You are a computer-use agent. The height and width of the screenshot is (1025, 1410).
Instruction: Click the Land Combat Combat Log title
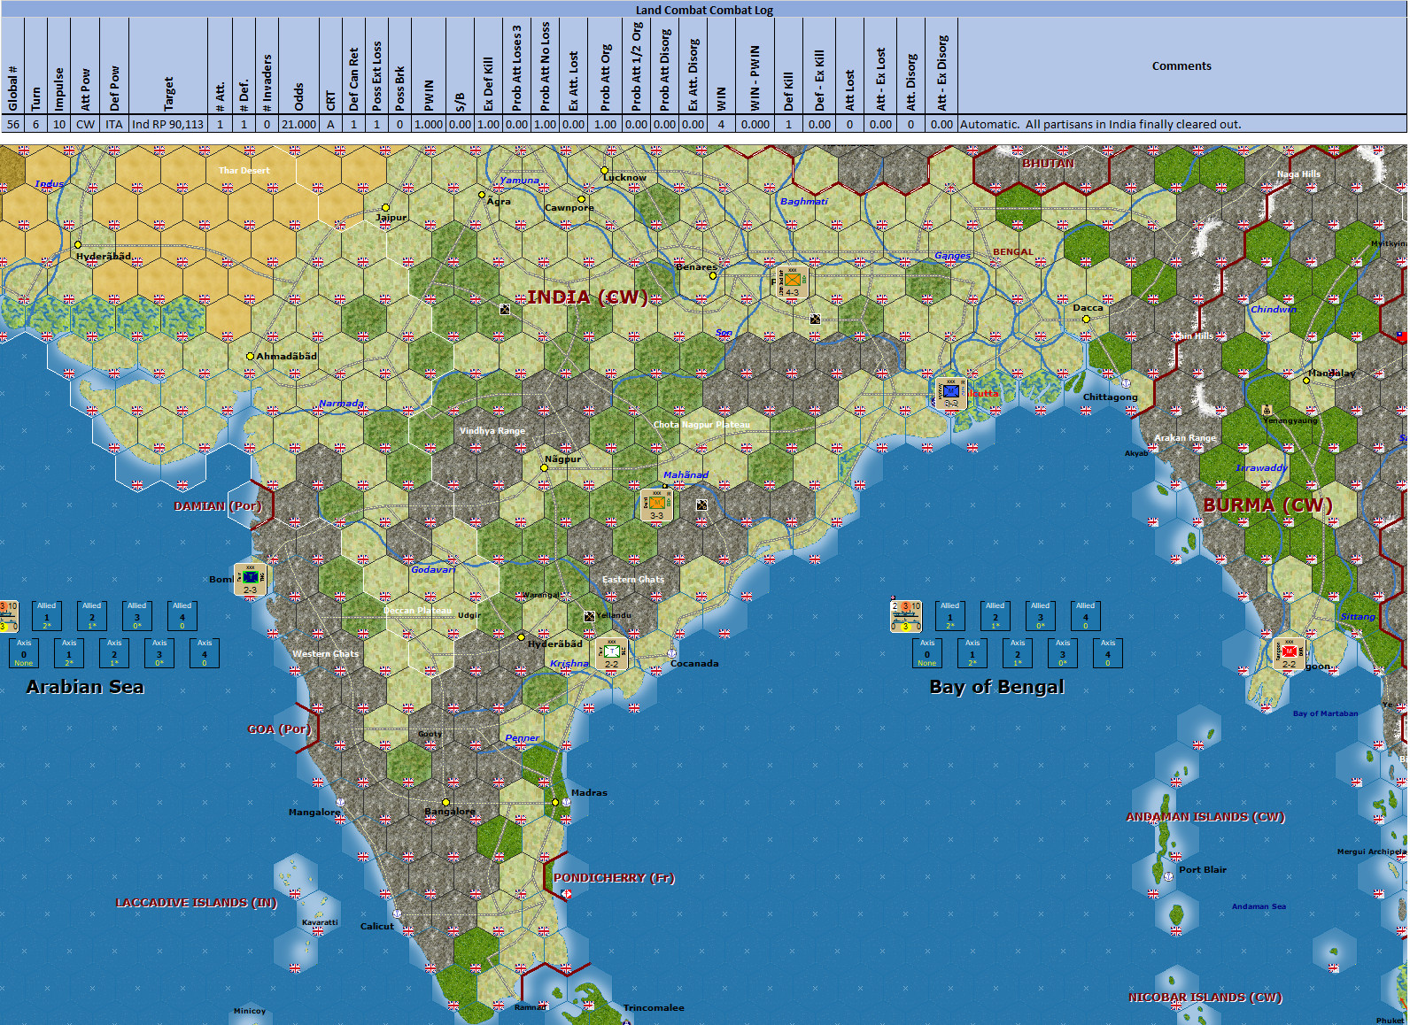(x=704, y=10)
